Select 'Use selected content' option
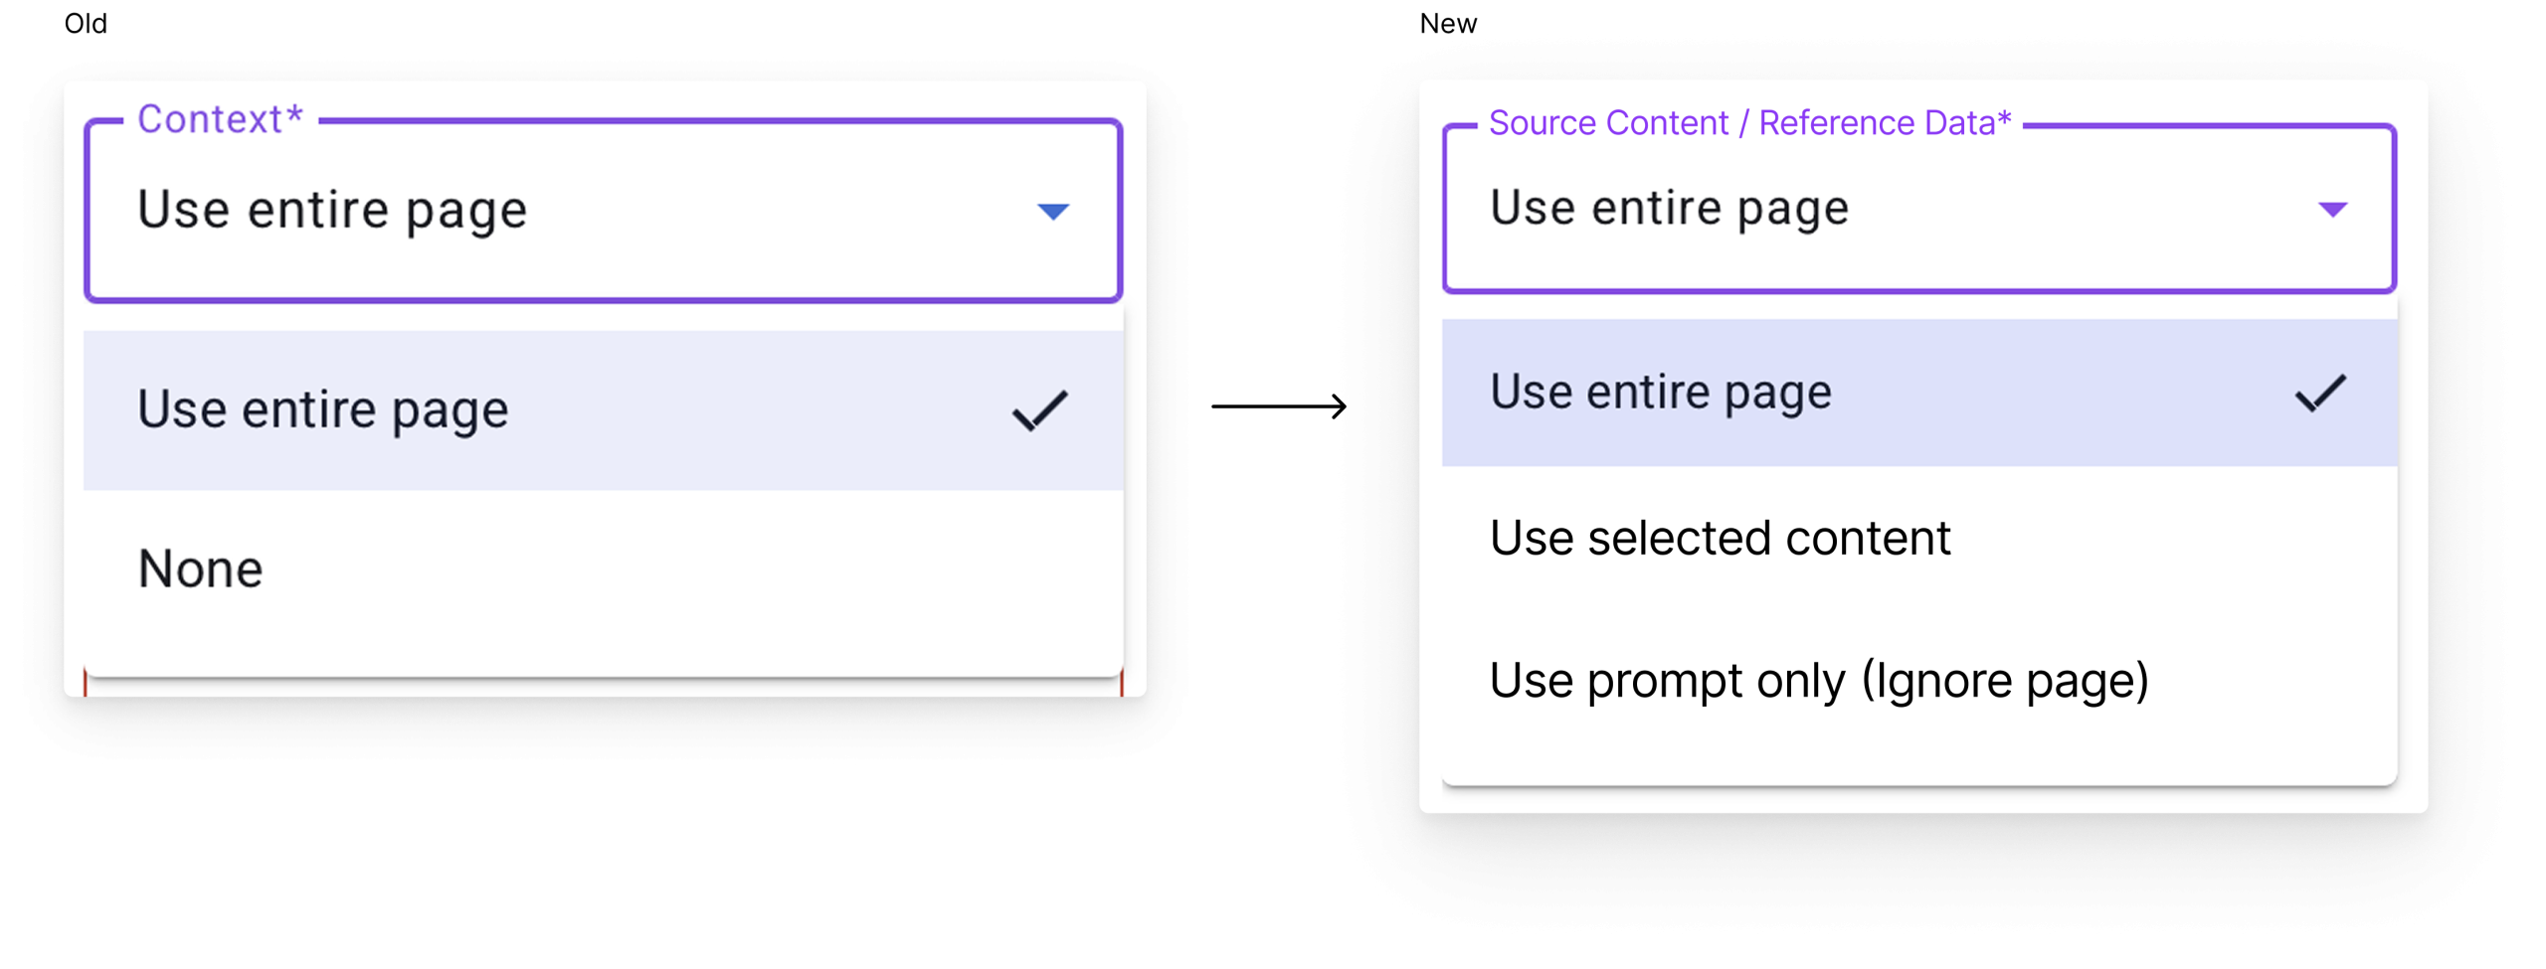2546x969 pixels. tap(1720, 538)
